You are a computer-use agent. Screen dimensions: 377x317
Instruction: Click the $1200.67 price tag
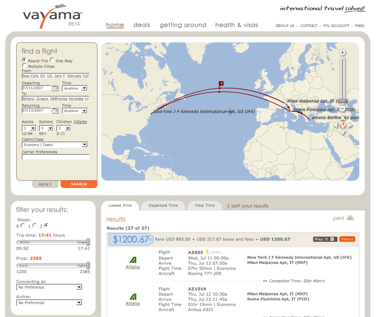click(131, 239)
